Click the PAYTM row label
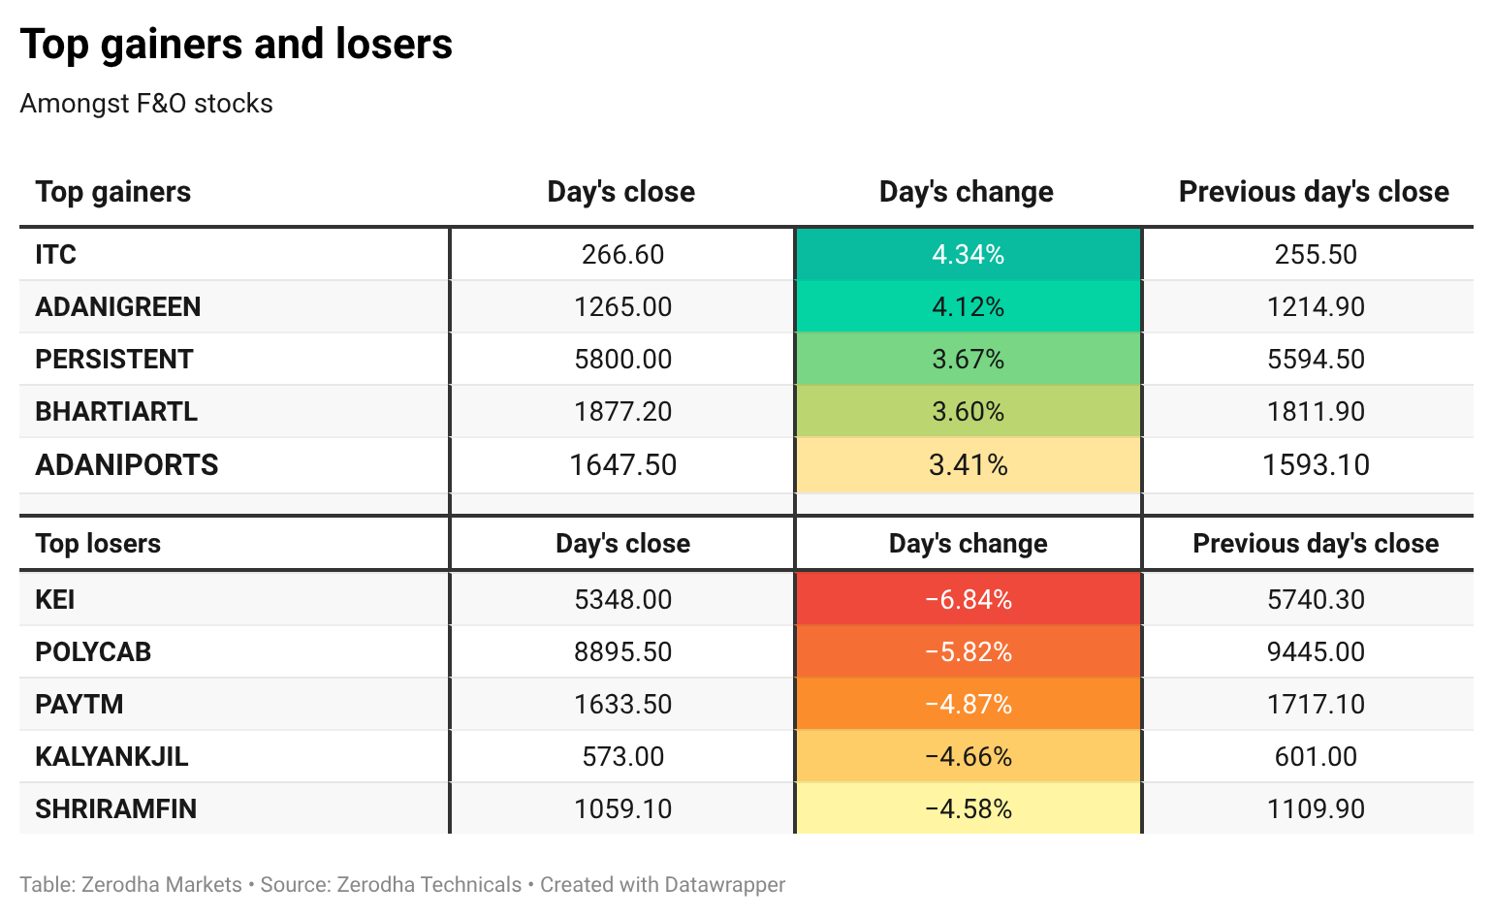 pos(79,704)
